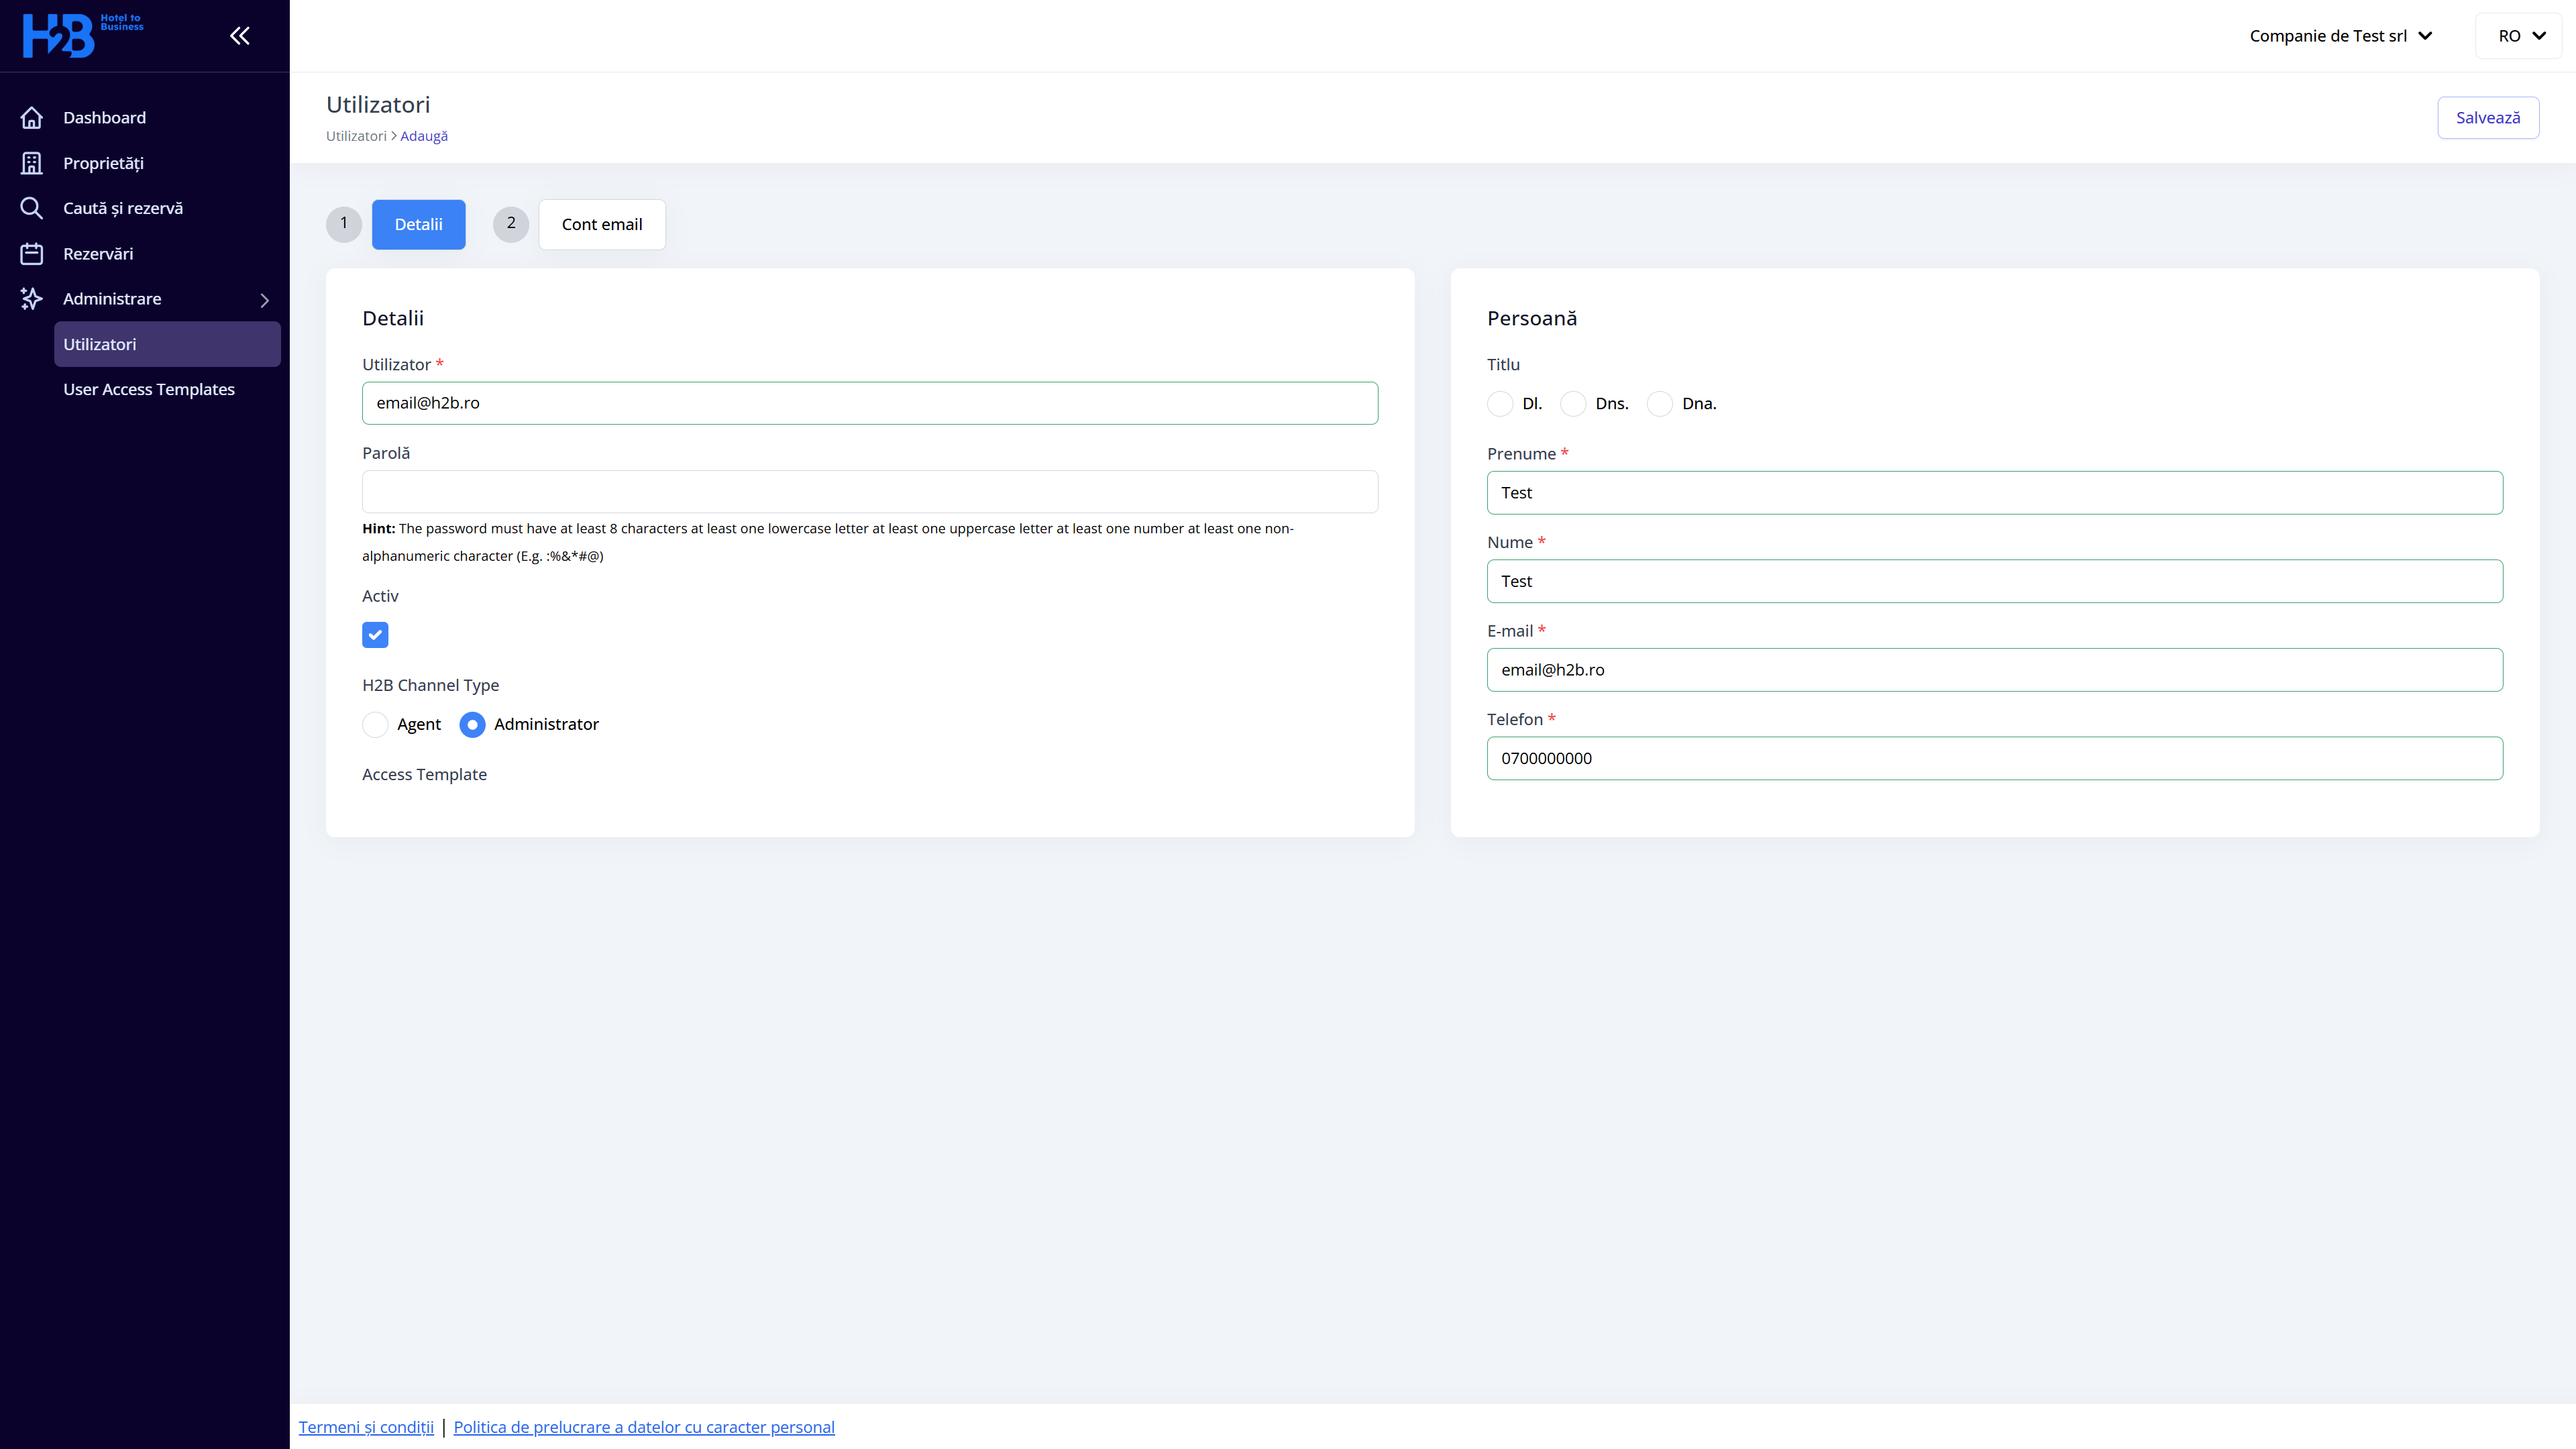This screenshot has width=2576, height=1449.
Task: Click the Rezervări calendar icon
Action: point(32,254)
